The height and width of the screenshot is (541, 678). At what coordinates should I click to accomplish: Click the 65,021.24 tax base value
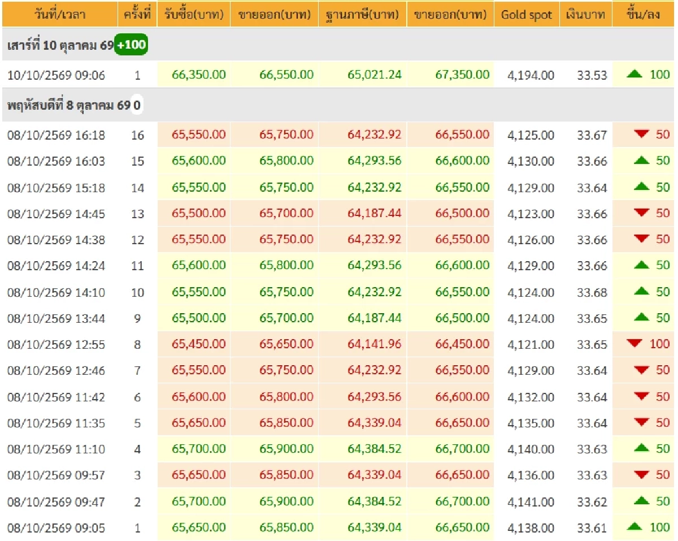[375, 75]
